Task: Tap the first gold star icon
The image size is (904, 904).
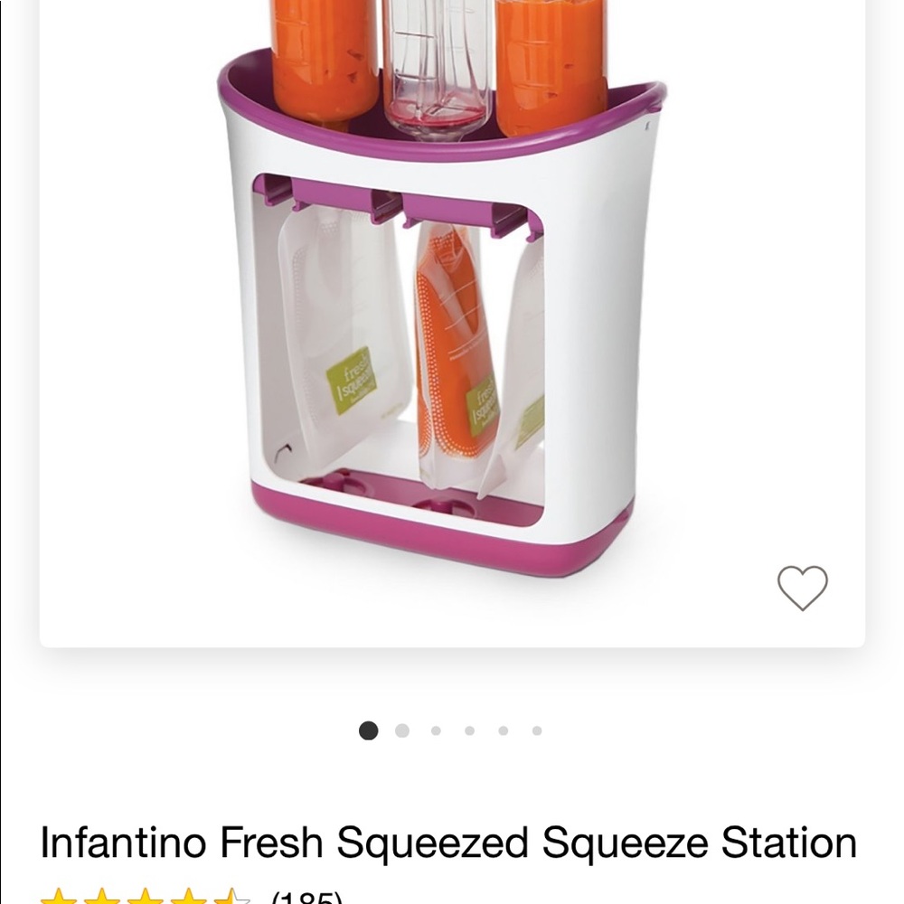Action: click(x=60, y=895)
